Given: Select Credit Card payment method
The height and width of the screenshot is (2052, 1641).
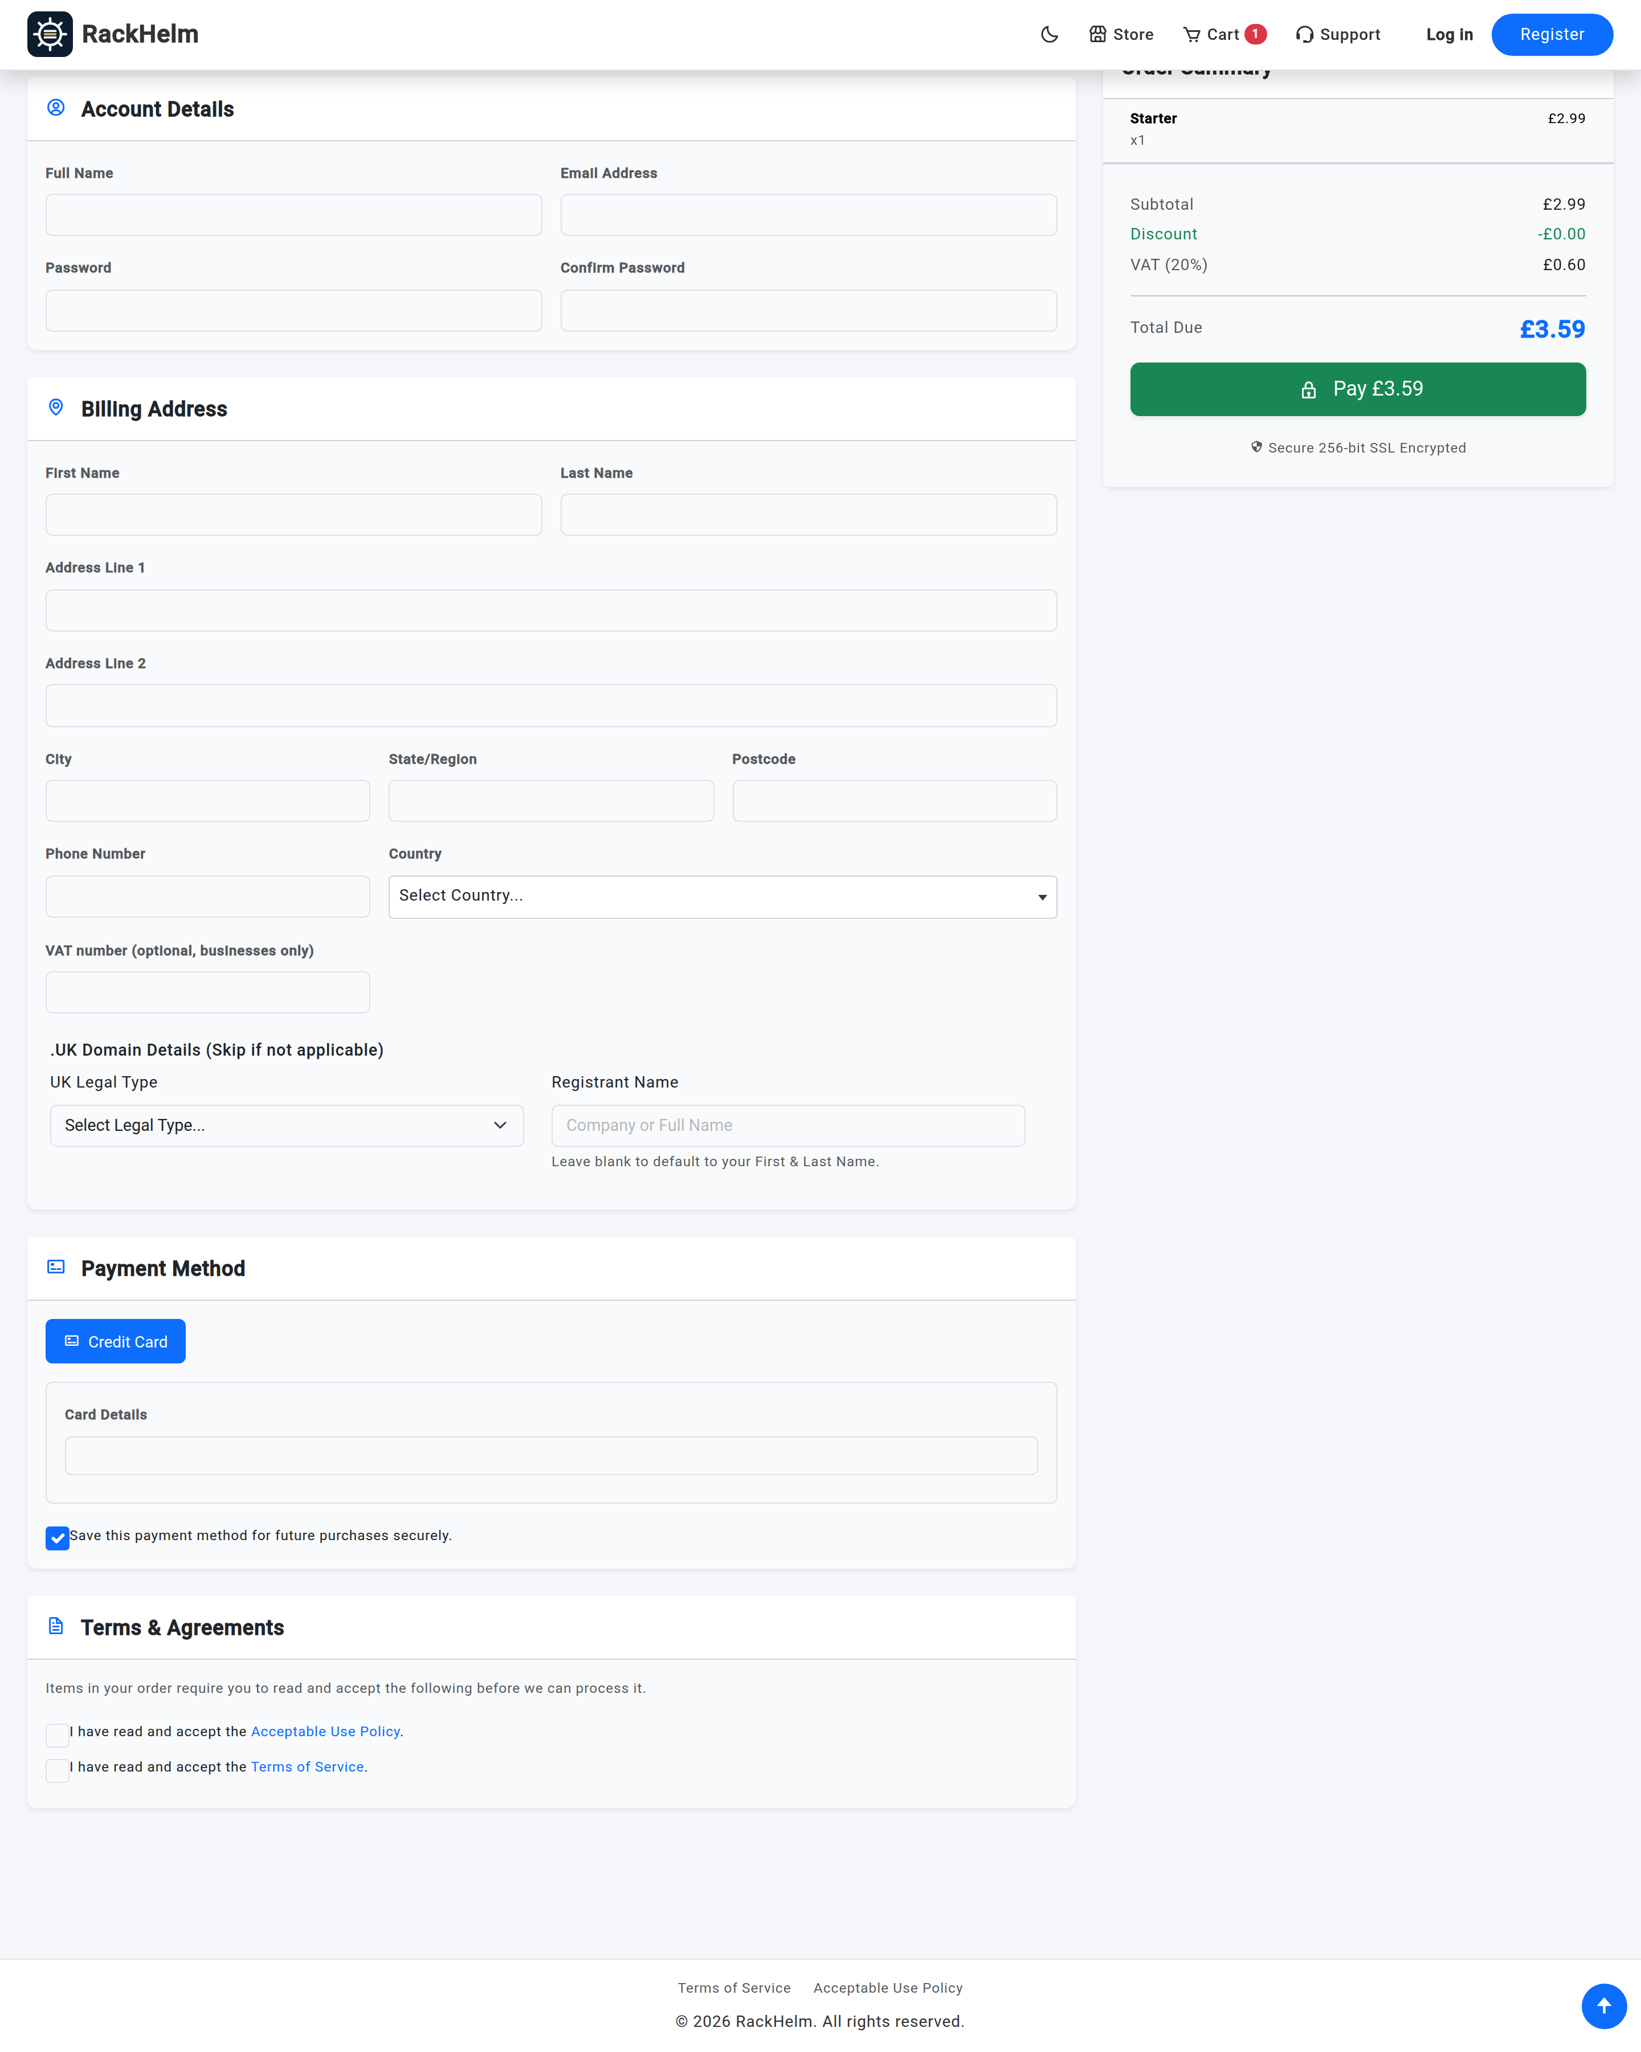Looking at the screenshot, I should click(x=115, y=1341).
